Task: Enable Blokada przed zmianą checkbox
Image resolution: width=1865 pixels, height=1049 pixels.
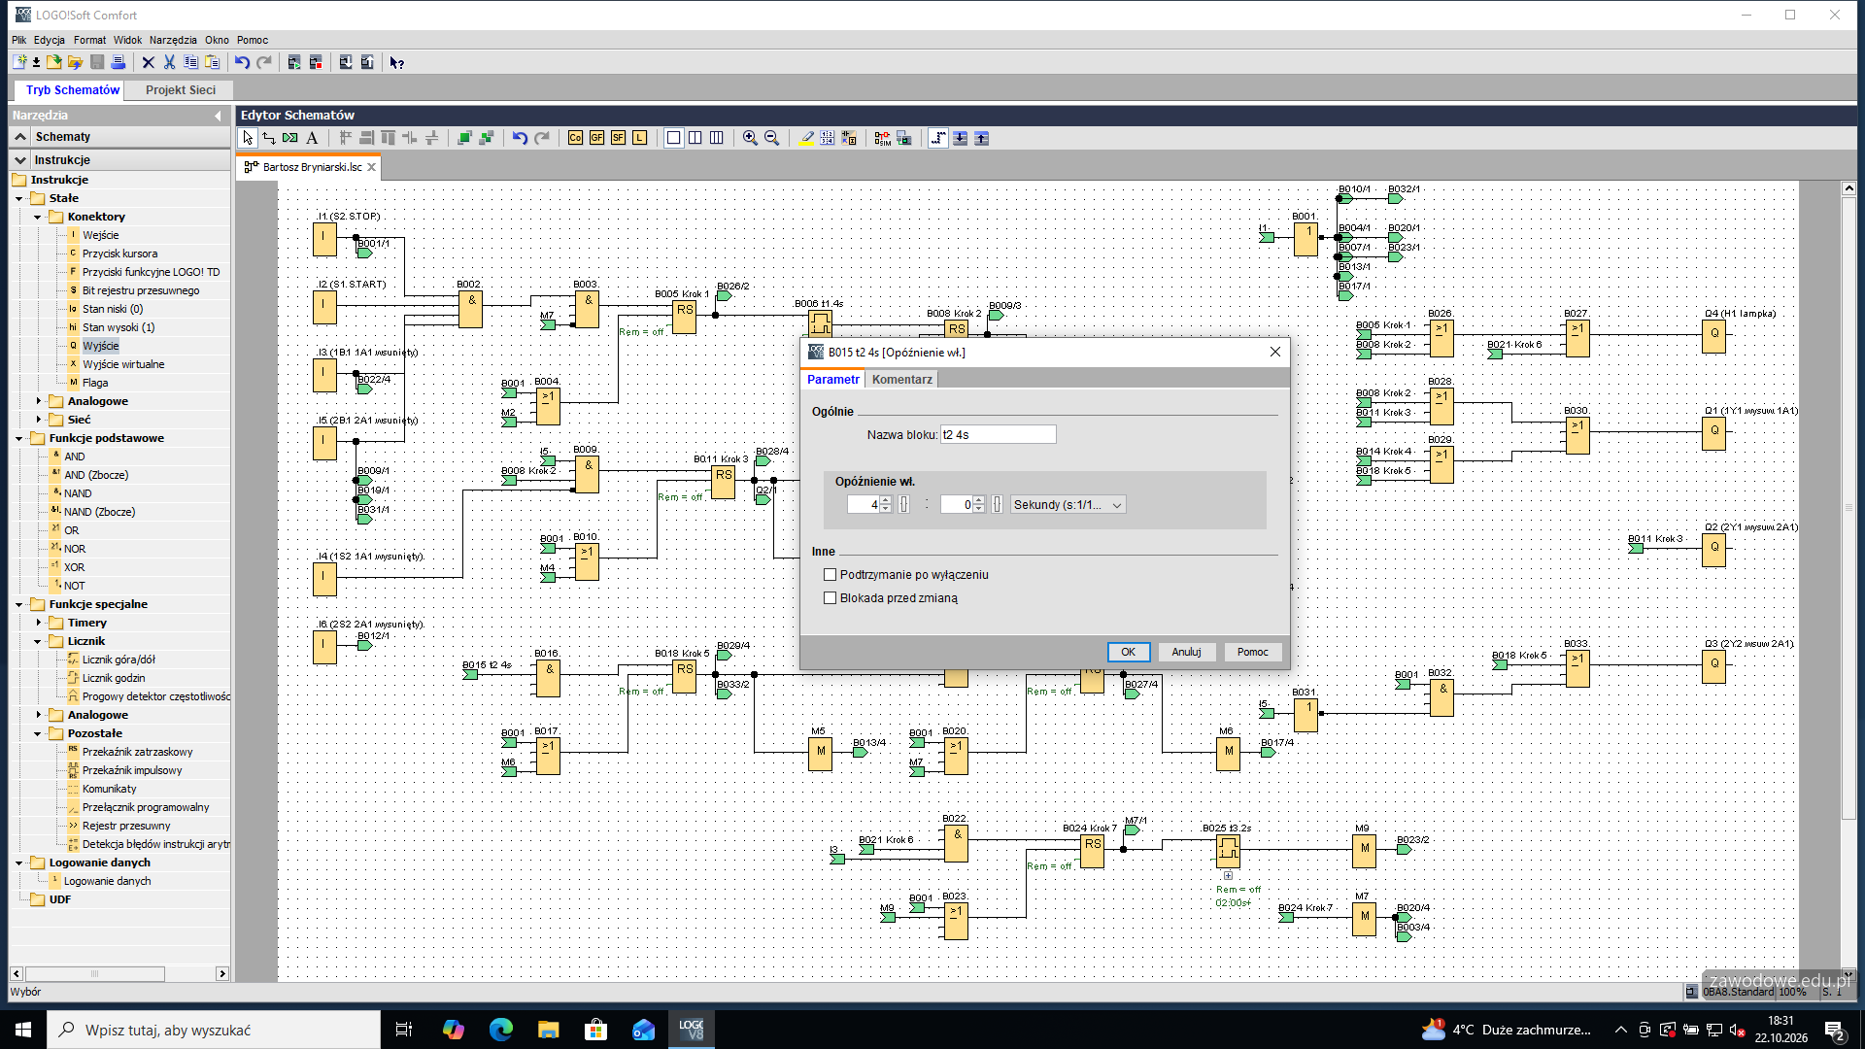Action: (x=830, y=598)
